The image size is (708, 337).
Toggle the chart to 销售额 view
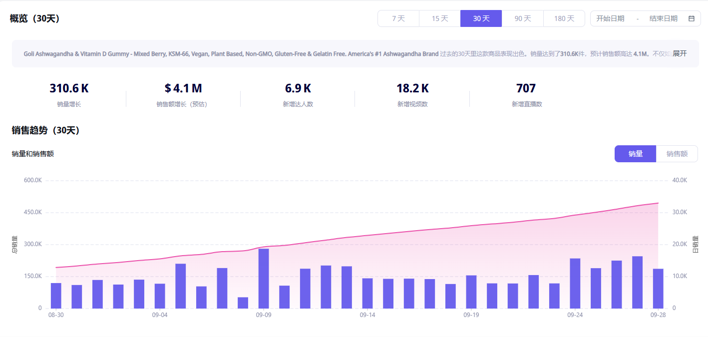tap(677, 154)
